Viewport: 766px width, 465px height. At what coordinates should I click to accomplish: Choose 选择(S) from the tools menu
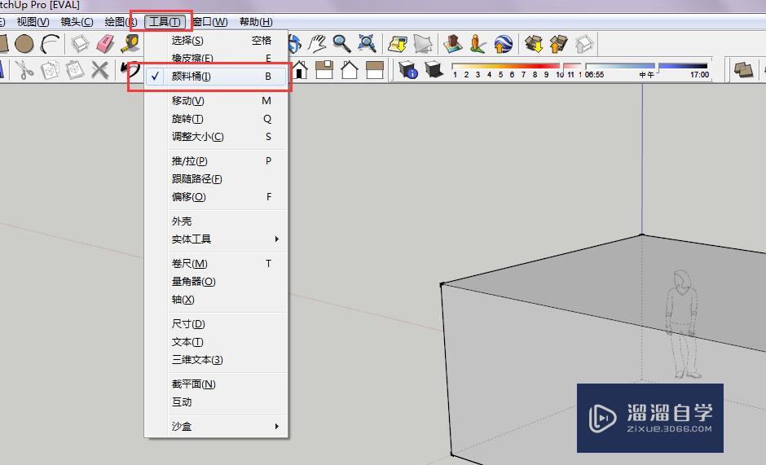click(x=216, y=40)
